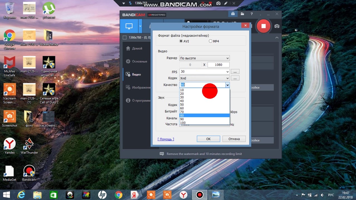Open the FPS dropdown

pyautogui.click(x=204, y=72)
